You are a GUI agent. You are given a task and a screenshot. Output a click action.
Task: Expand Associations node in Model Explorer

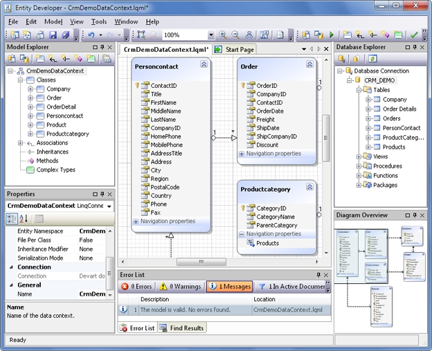20,143
